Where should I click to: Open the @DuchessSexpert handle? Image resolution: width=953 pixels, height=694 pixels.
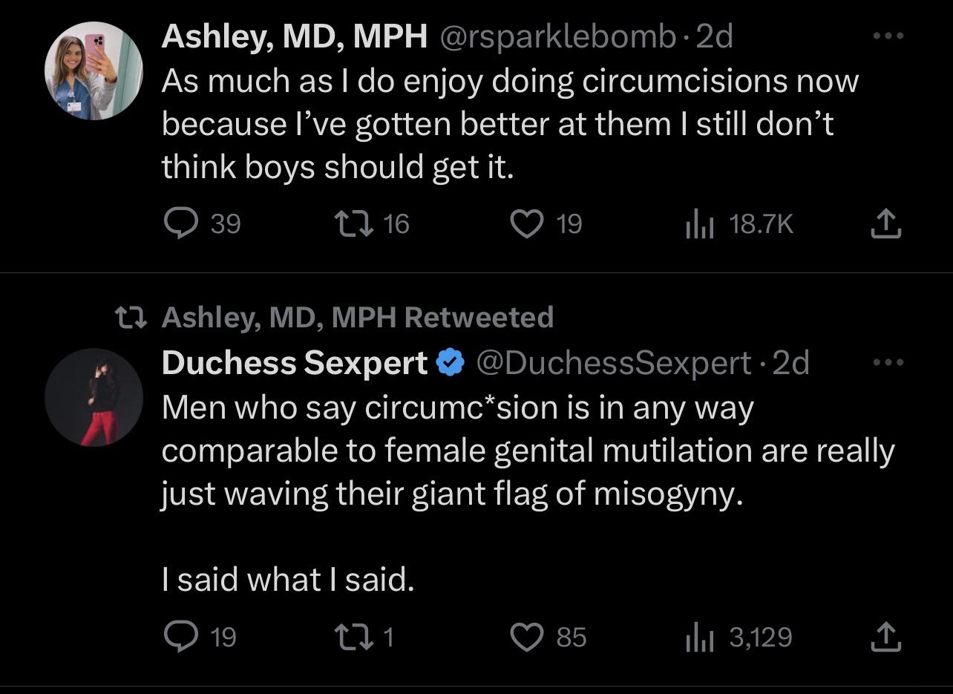coord(614,363)
